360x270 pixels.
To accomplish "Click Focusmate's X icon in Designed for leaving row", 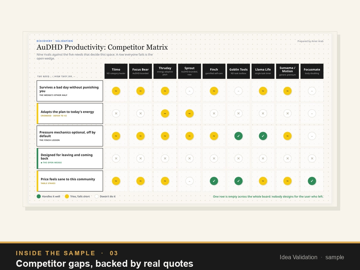I will (x=312, y=158).
